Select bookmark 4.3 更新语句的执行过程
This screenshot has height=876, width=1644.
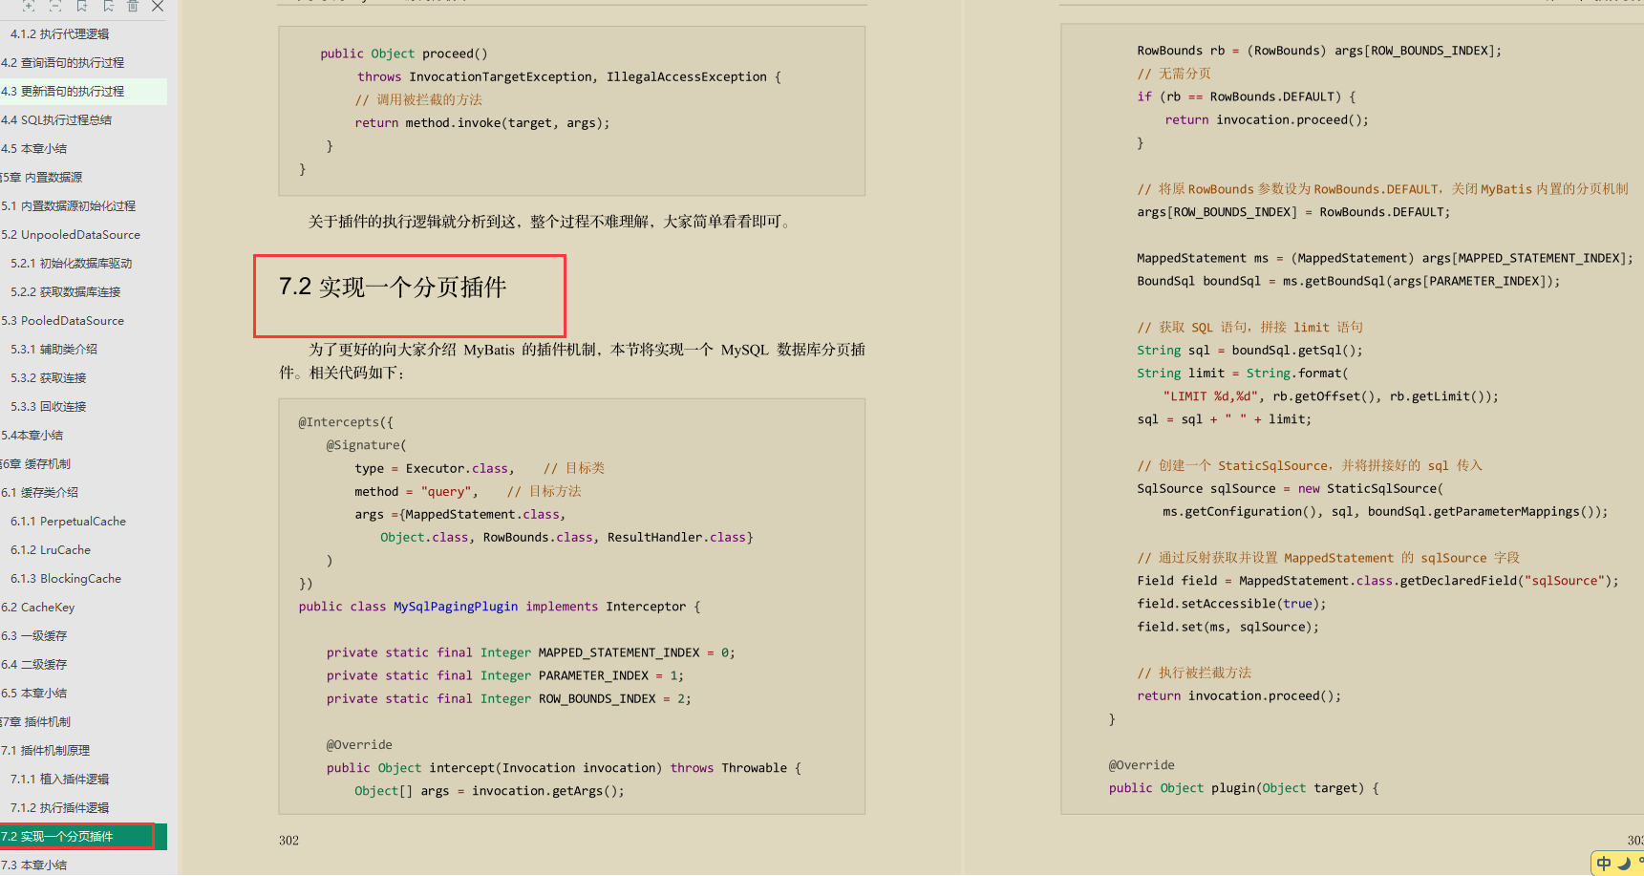[63, 91]
